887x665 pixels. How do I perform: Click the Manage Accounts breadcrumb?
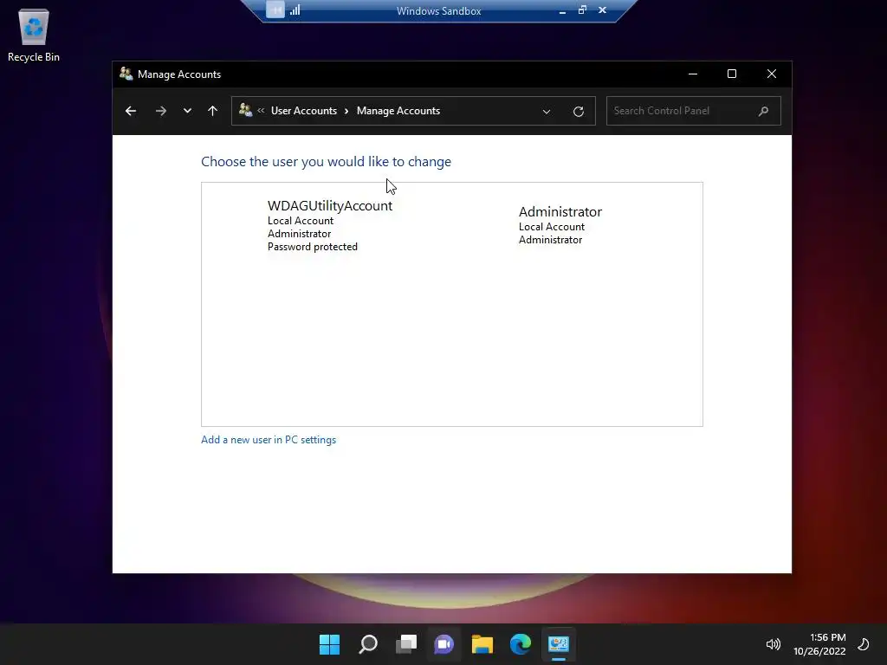point(398,111)
